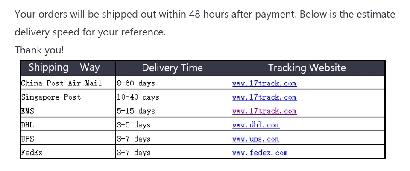Image resolution: width=410 pixels, height=171 pixels.
Task: Open the www.dhl.com tracking link
Action: (x=256, y=125)
